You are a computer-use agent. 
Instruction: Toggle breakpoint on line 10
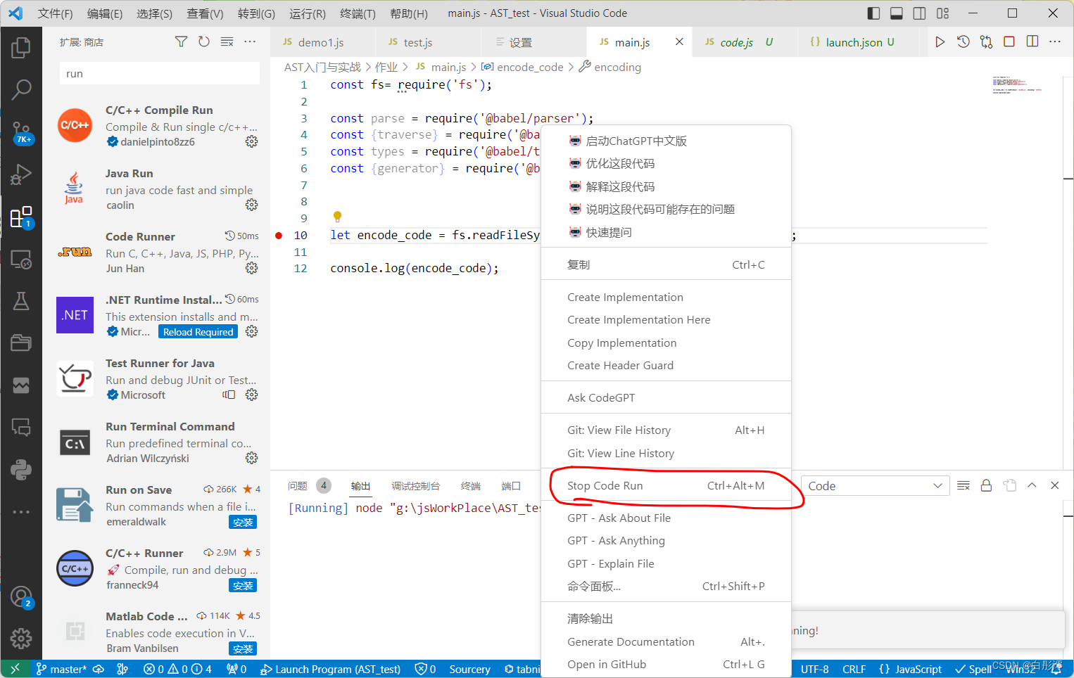pos(279,236)
